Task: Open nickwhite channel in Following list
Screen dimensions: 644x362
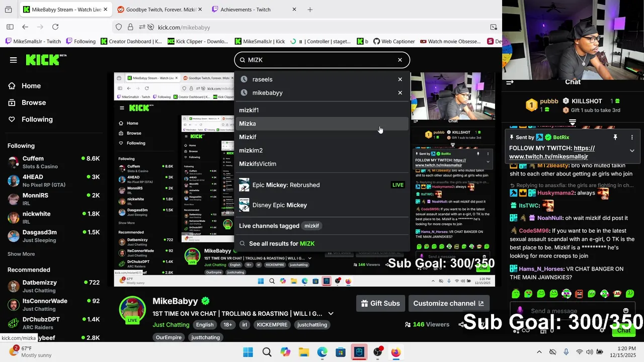Action: [54, 217]
